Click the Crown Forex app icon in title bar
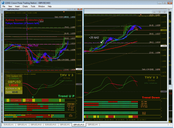This screenshot has width=174, height=128. [x=3, y=3]
